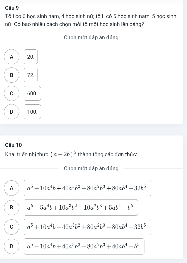The width and height of the screenshot is (187, 263).
Task: Click the Câu 9 question text about học sinh
Action: [90, 20]
